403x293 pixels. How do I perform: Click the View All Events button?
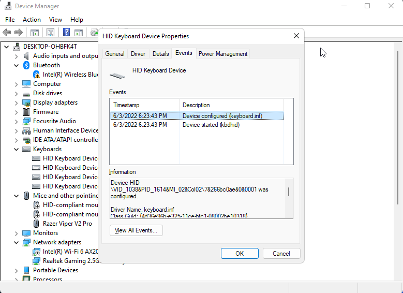point(136,230)
